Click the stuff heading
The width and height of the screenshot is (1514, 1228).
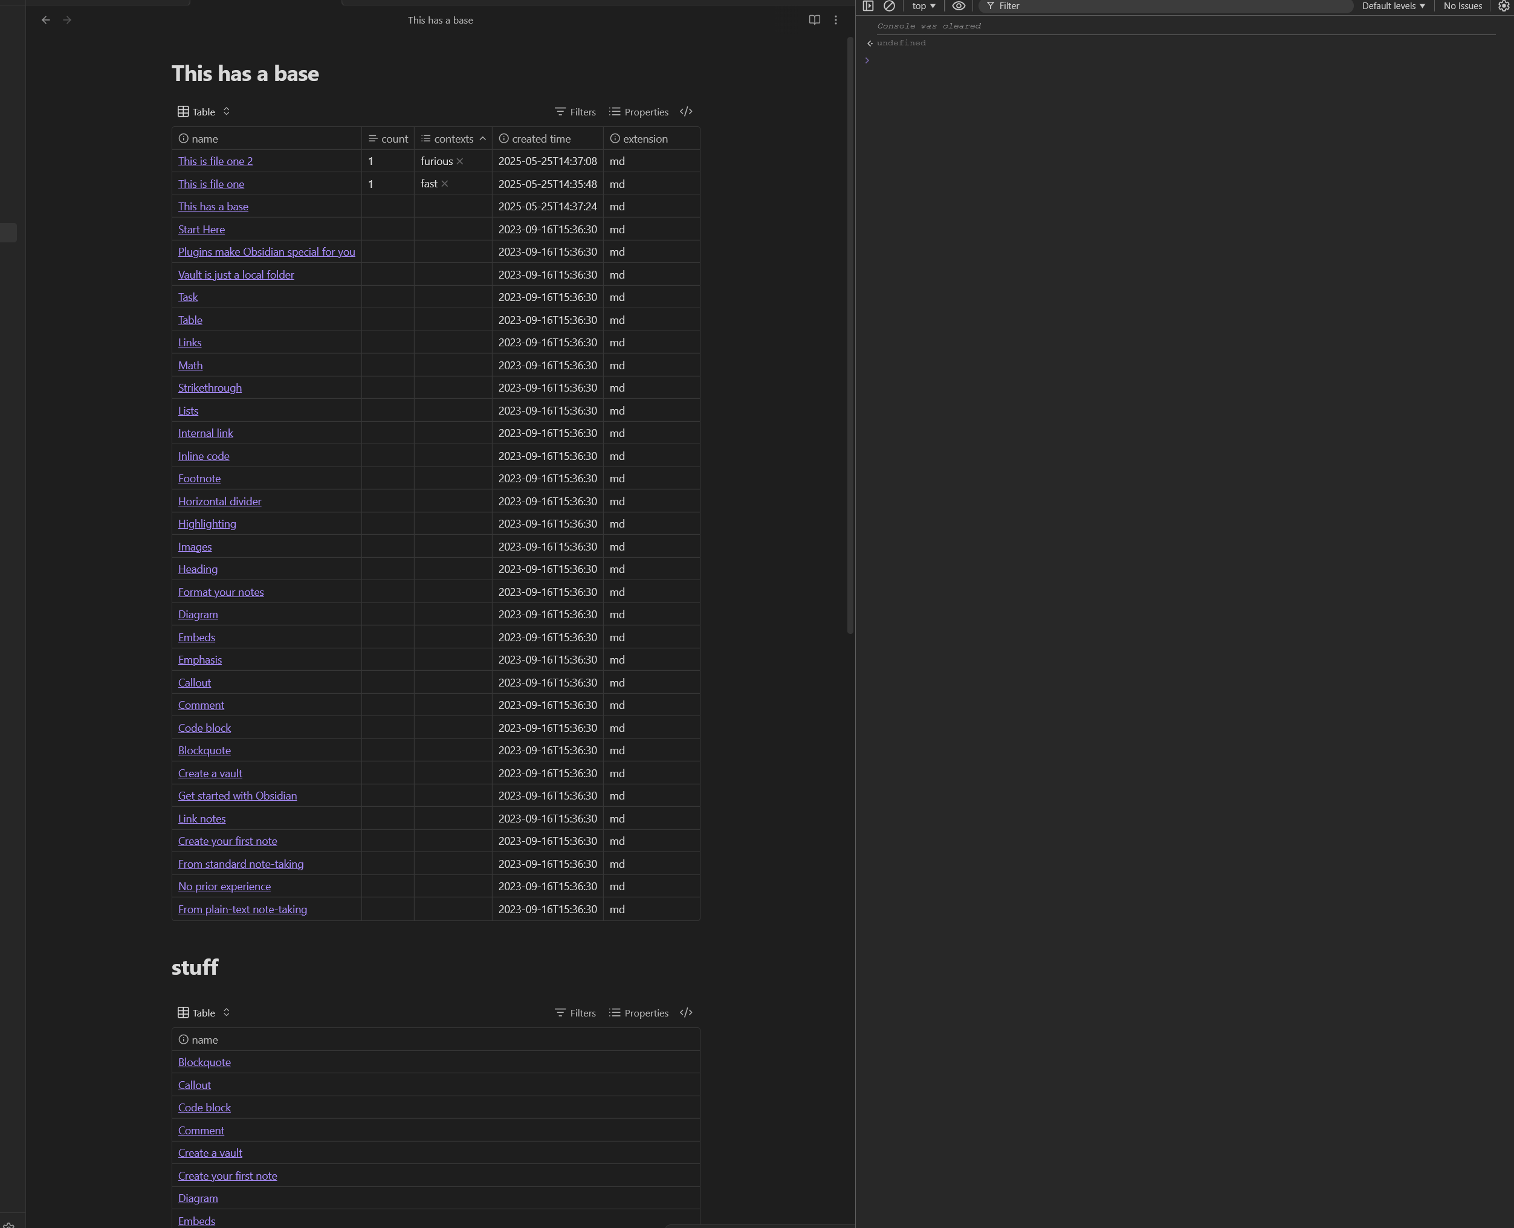[x=195, y=967]
